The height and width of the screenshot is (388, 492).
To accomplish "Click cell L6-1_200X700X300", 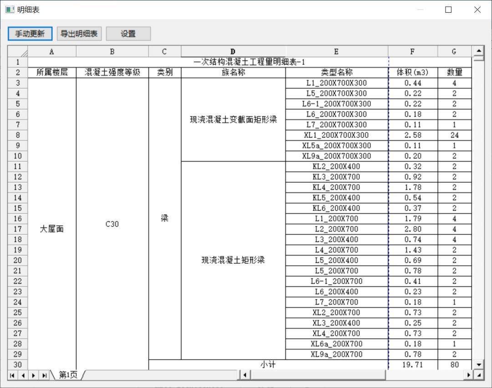I will [337, 104].
